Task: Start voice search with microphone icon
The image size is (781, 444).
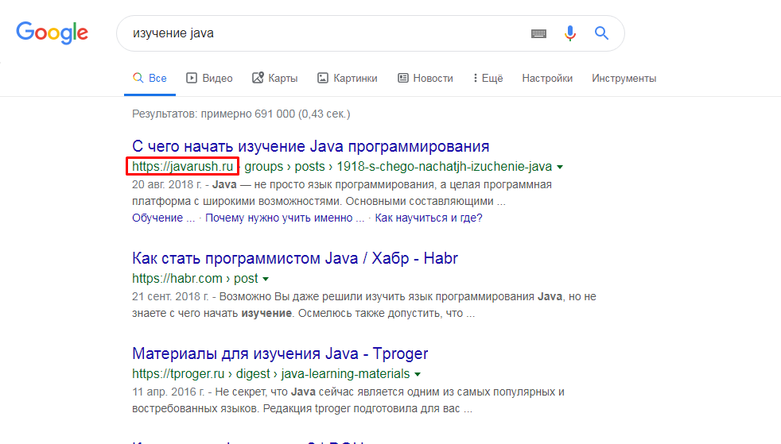Action: tap(569, 33)
